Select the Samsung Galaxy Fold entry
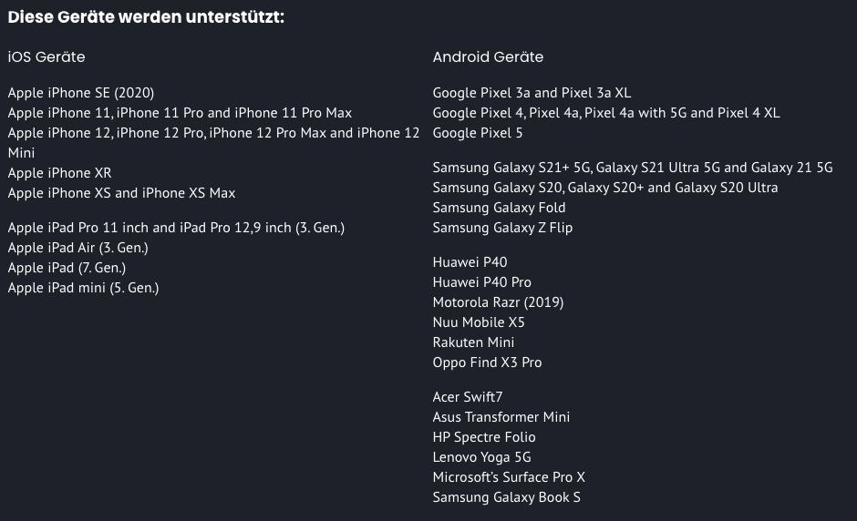 click(x=499, y=208)
